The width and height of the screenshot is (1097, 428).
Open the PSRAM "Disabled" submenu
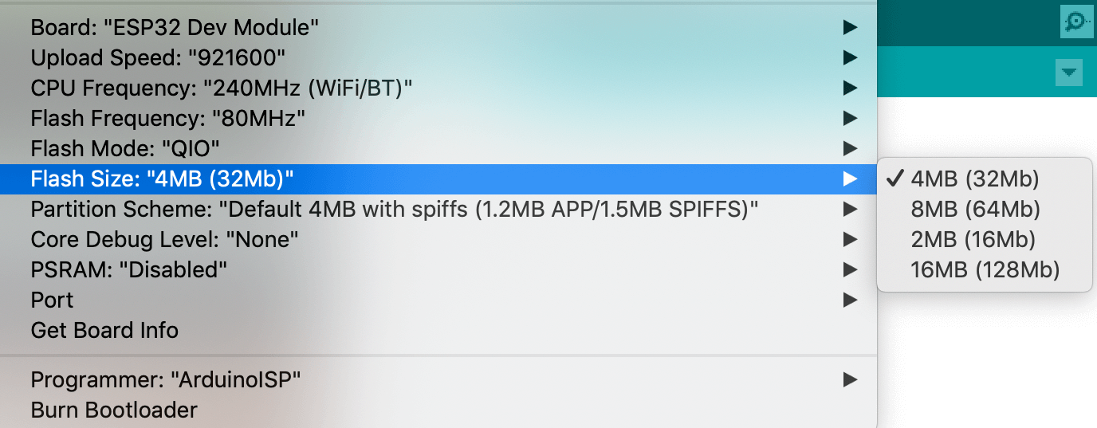[x=128, y=269]
